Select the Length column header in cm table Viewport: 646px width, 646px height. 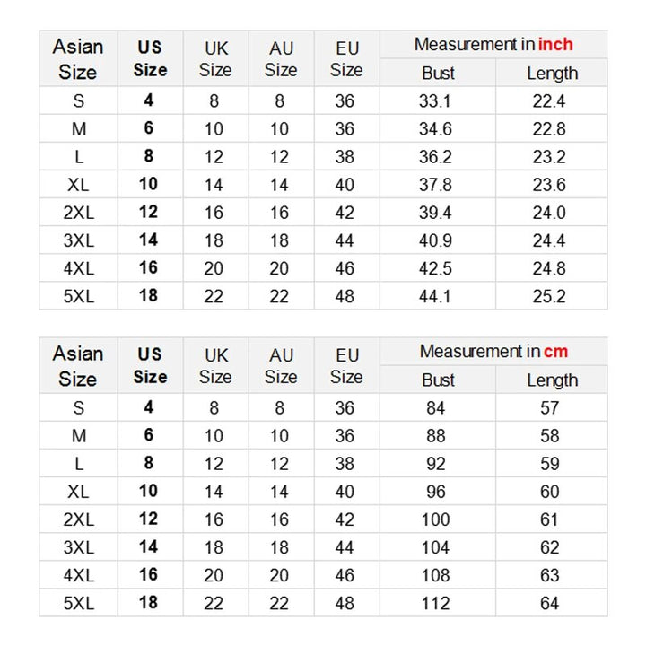[553, 380]
